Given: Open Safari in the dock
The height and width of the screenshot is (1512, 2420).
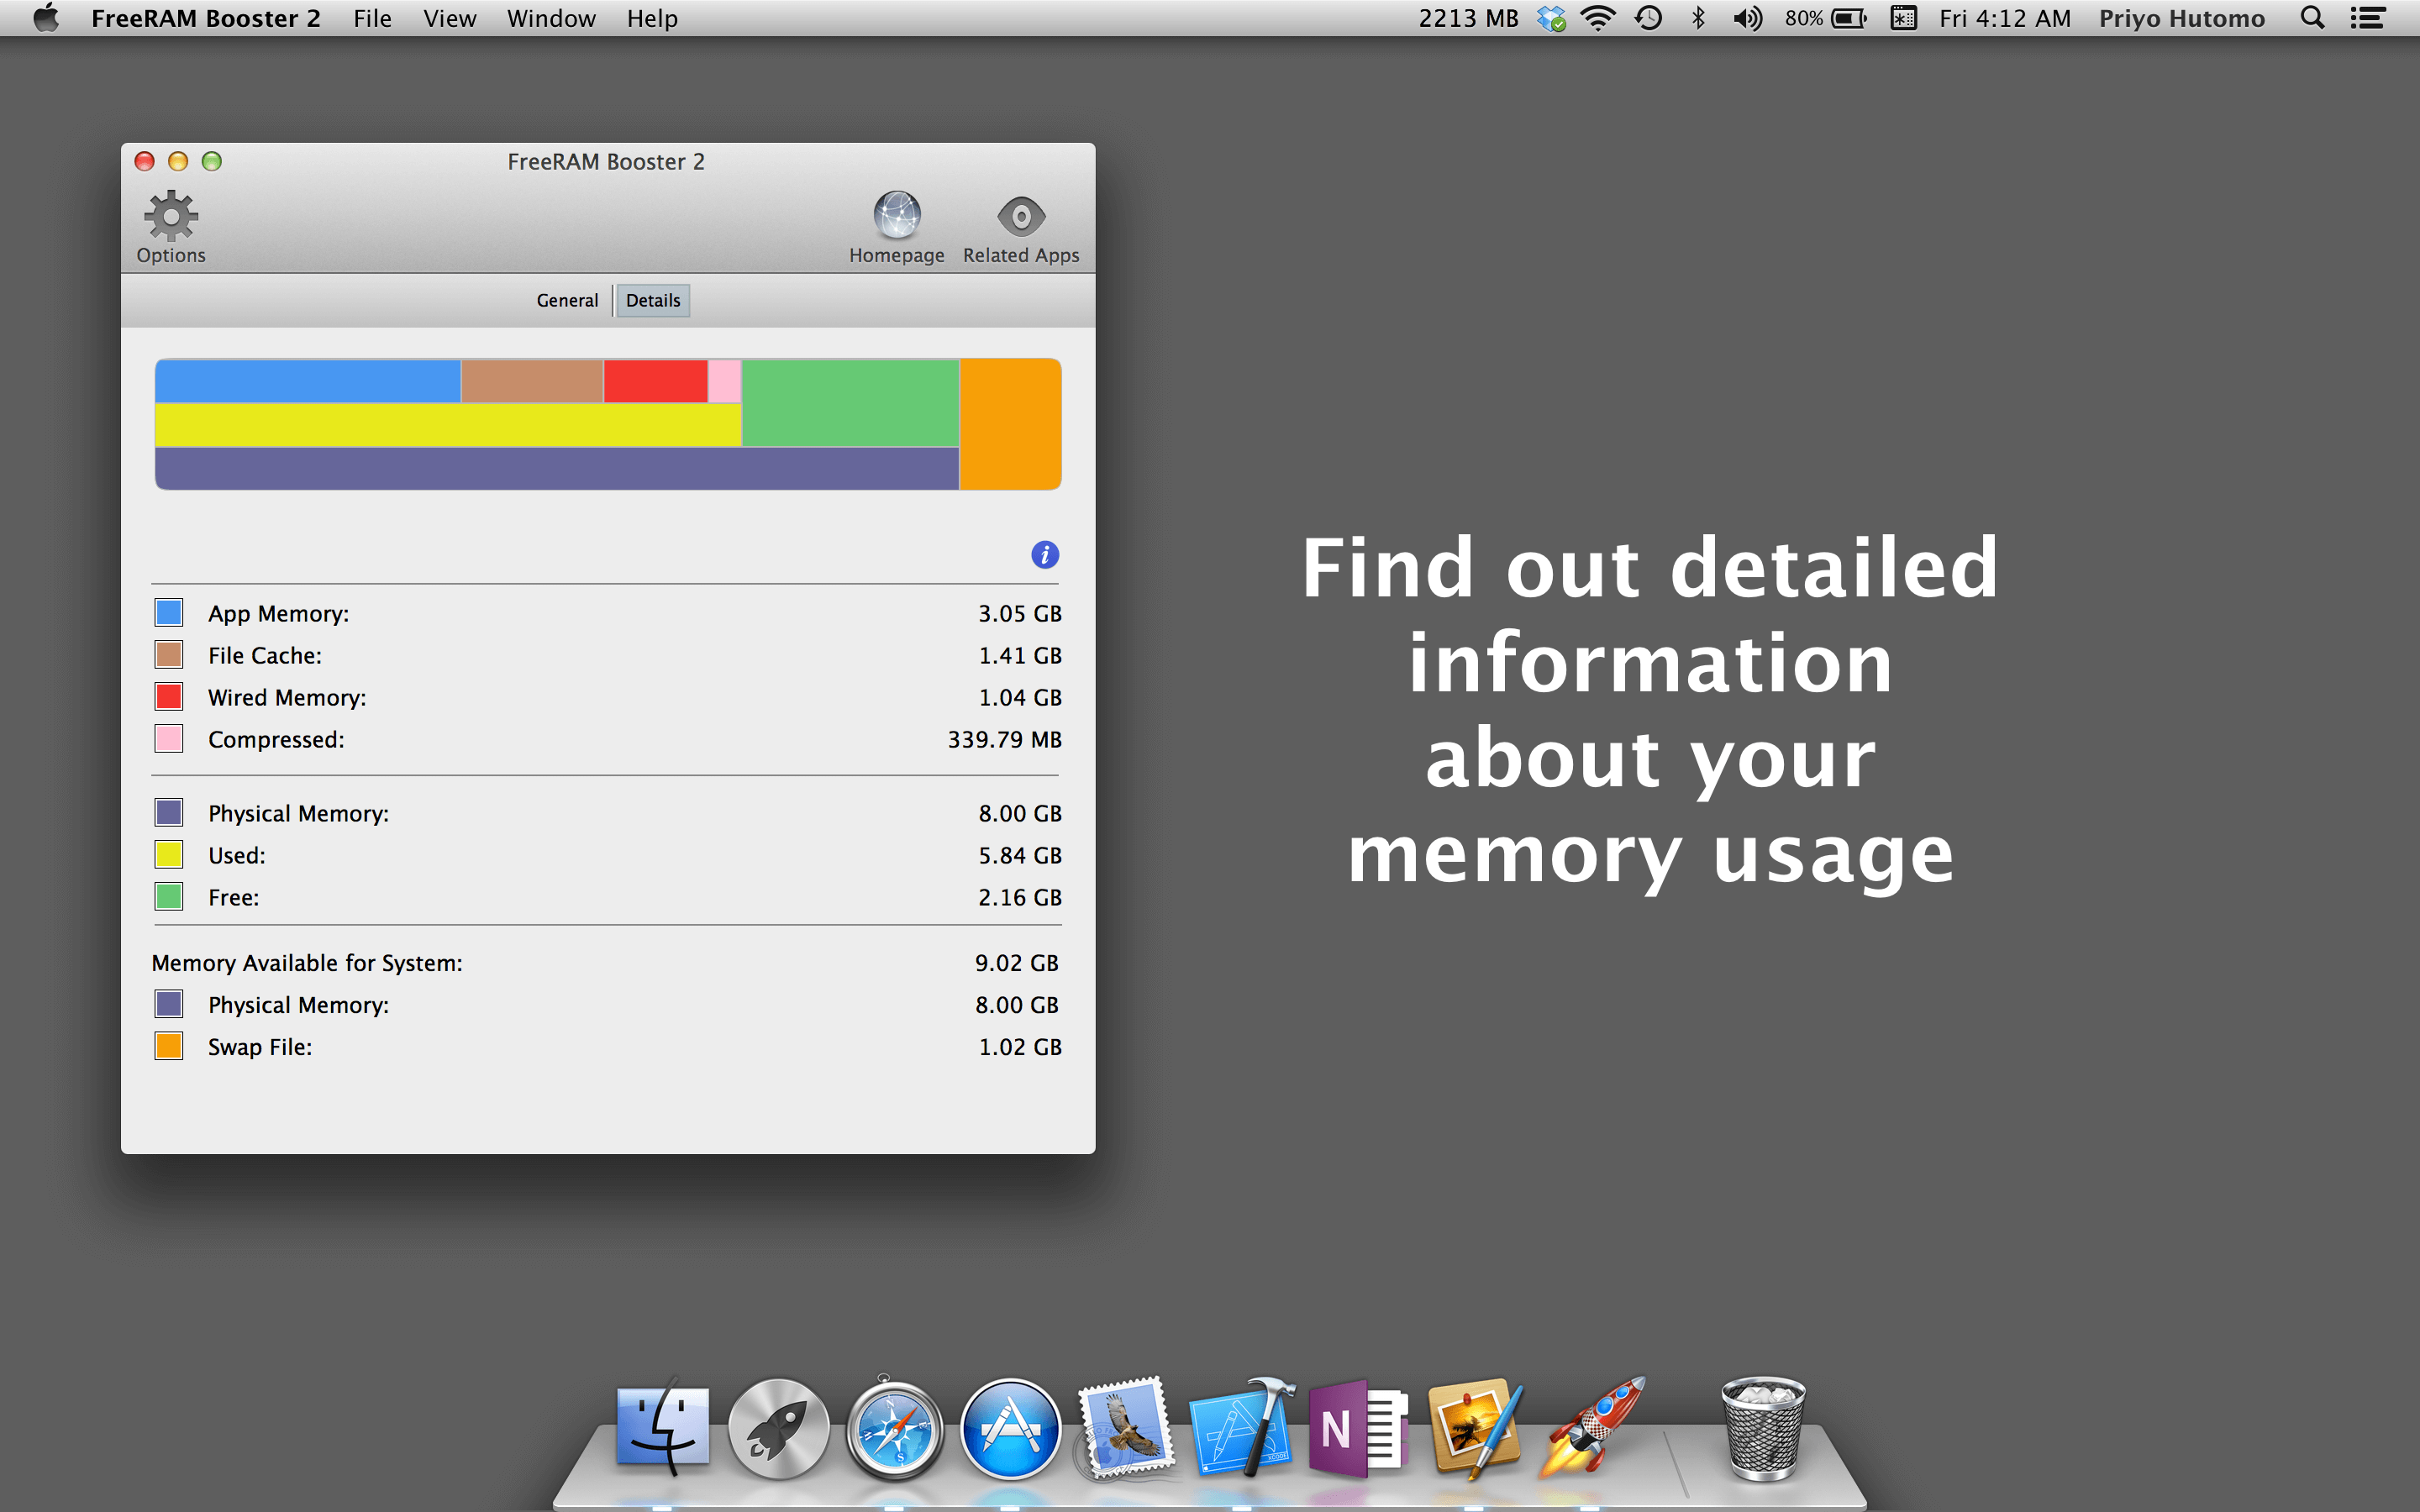Looking at the screenshot, I should coord(894,1430).
